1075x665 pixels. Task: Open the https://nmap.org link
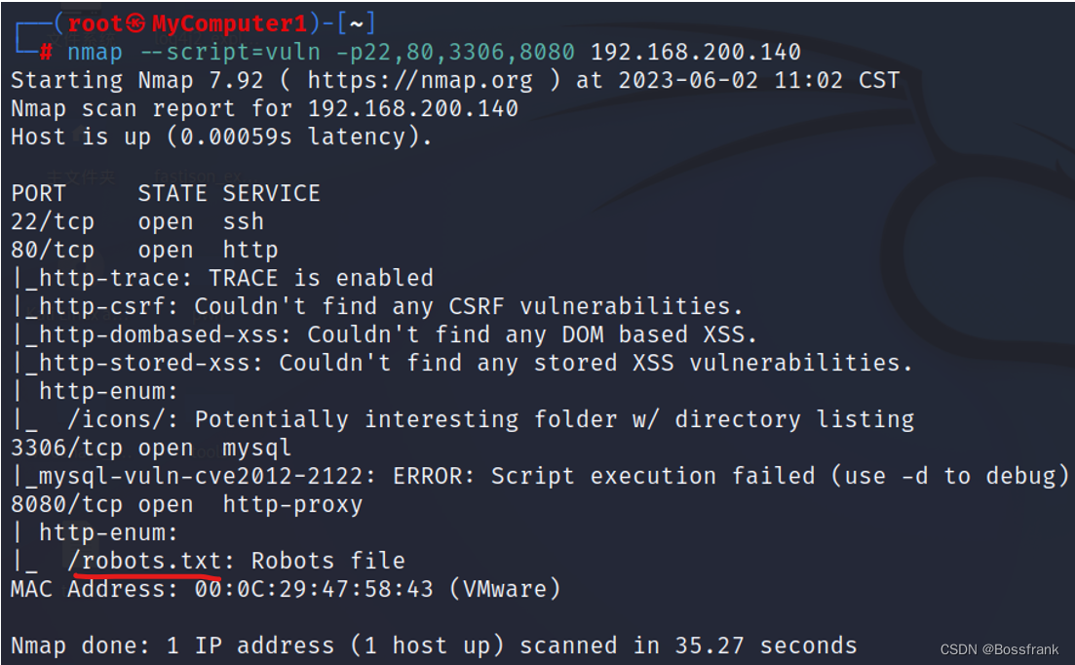coord(420,81)
